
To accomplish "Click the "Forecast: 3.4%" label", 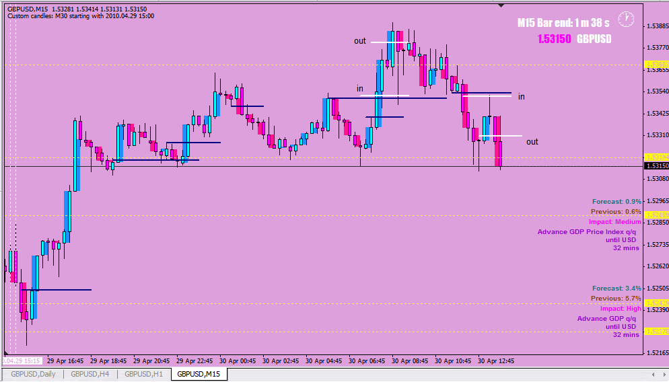I will point(617,289).
